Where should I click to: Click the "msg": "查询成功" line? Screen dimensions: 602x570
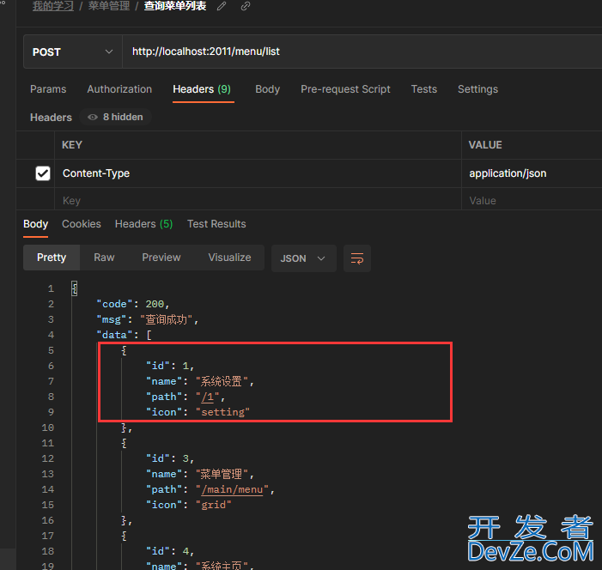click(148, 319)
